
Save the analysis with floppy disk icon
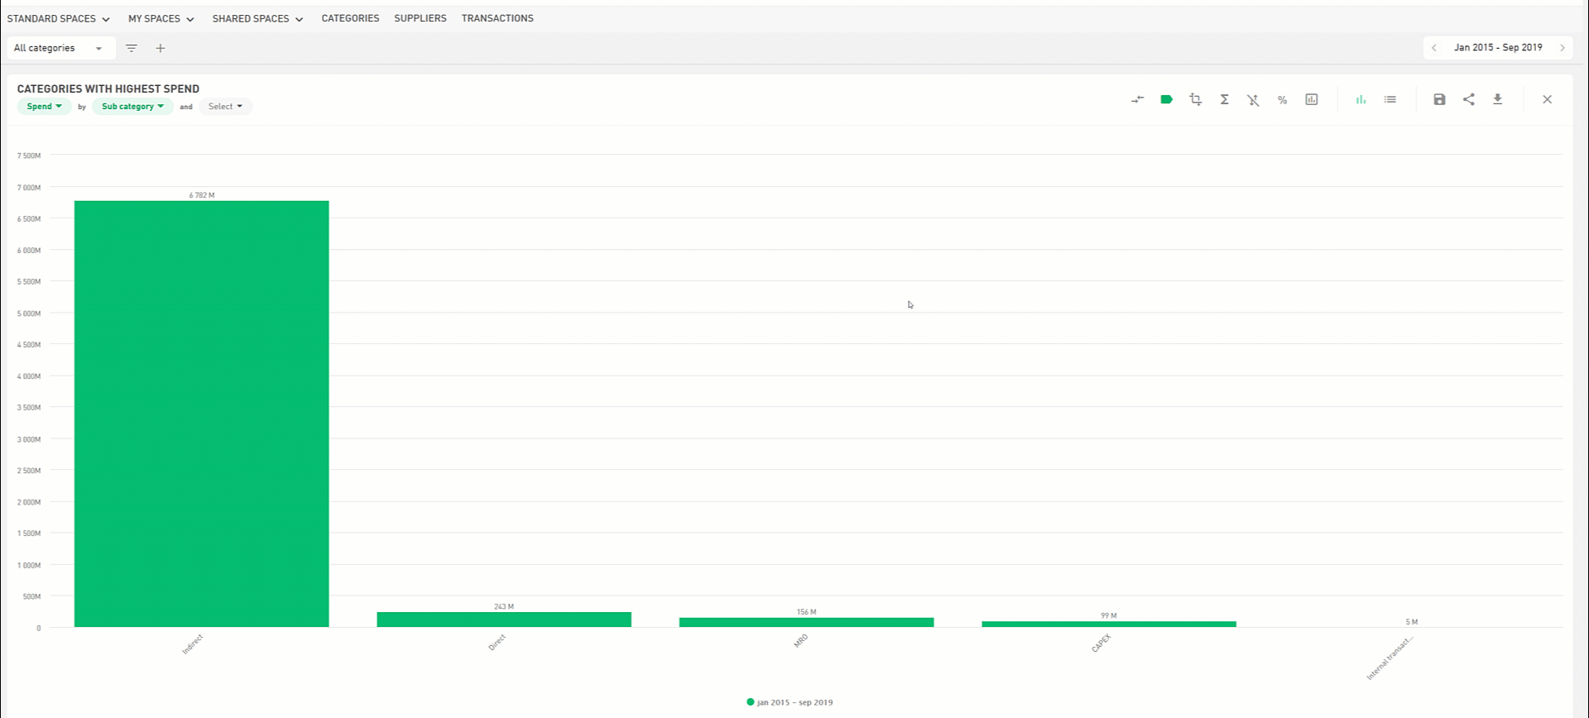pyautogui.click(x=1439, y=99)
